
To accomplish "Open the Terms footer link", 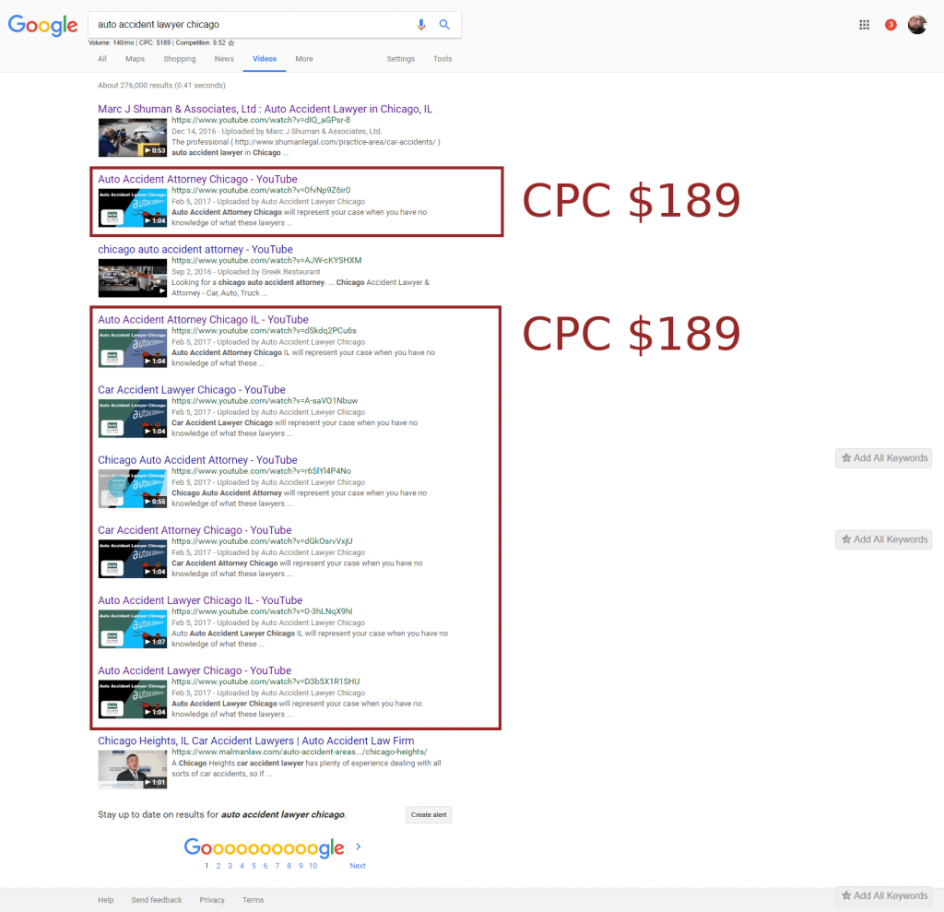I will 253,900.
